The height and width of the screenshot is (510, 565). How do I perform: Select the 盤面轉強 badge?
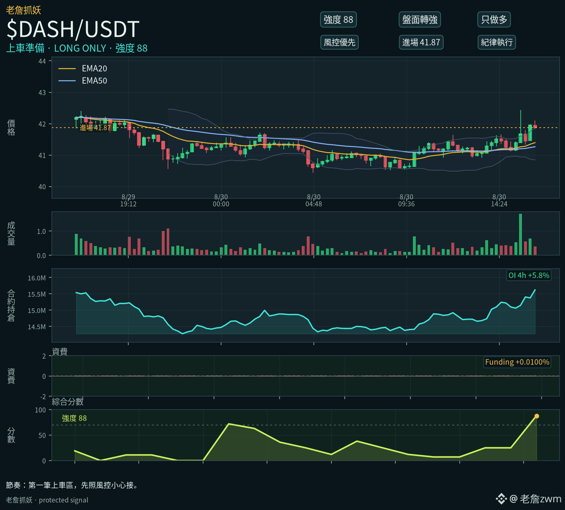(x=420, y=20)
